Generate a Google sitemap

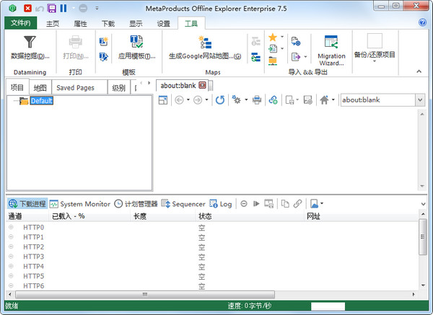205,48
